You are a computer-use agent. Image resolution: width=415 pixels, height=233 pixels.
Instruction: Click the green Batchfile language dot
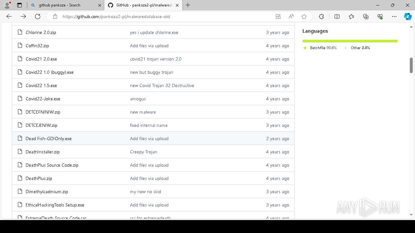tap(305, 48)
